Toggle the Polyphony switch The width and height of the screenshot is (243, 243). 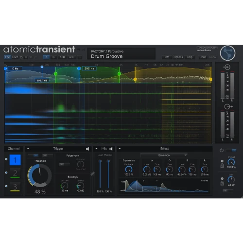pos(65,164)
